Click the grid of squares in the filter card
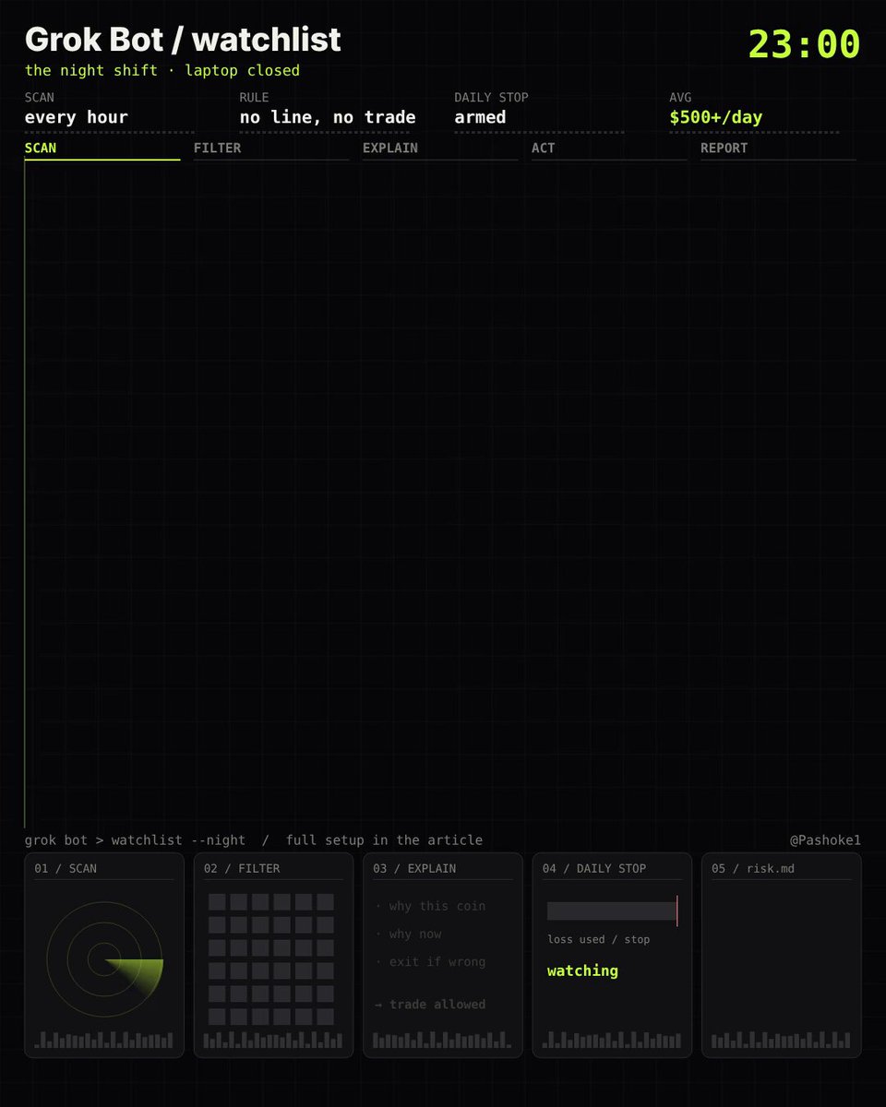The height and width of the screenshot is (1107, 886). (271, 959)
